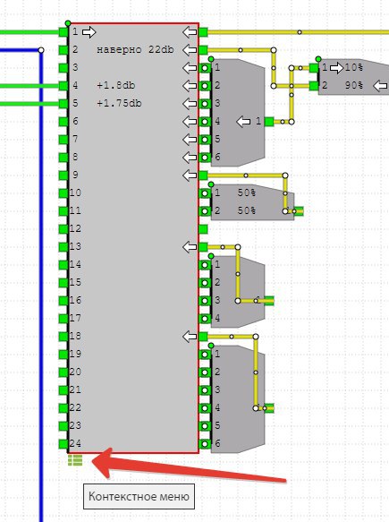Click left port 9 of the main block
This screenshot has height=522, width=389.
click(63, 175)
